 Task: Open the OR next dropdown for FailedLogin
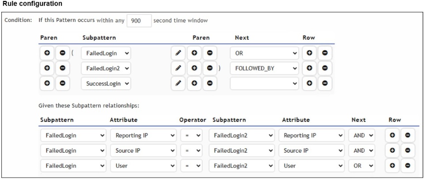pyautogui.click(x=264, y=53)
